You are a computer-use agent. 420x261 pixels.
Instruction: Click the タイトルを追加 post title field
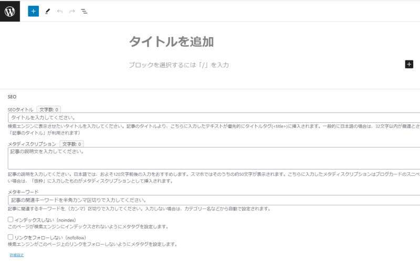(x=172, y=42)
